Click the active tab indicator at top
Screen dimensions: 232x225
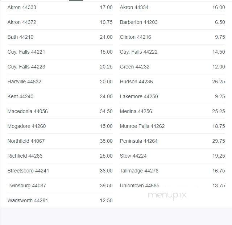point(76,1)
